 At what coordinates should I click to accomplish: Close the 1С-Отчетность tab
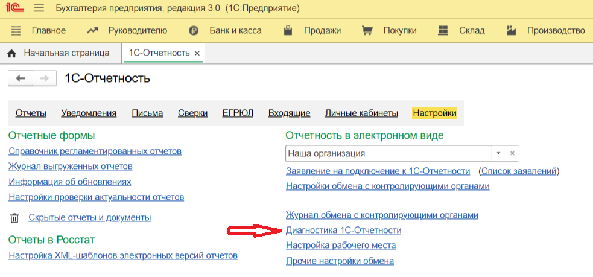pos(197,53)
